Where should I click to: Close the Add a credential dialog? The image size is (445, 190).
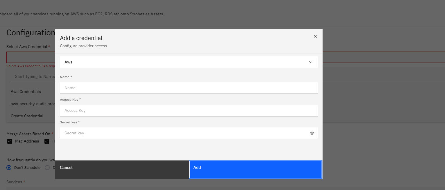[x=315, y=36]
